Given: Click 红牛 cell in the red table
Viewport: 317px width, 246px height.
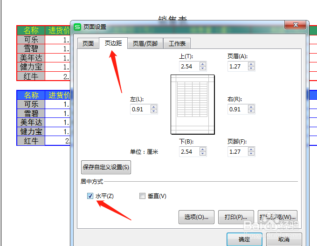Looking at the screenshot, I should point(31,76).
